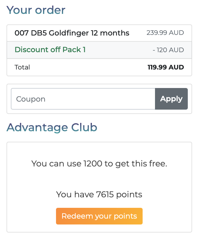Click the bold 119.99 AUD total amount
The image size is (198, 239).
[x=166, y=67]
